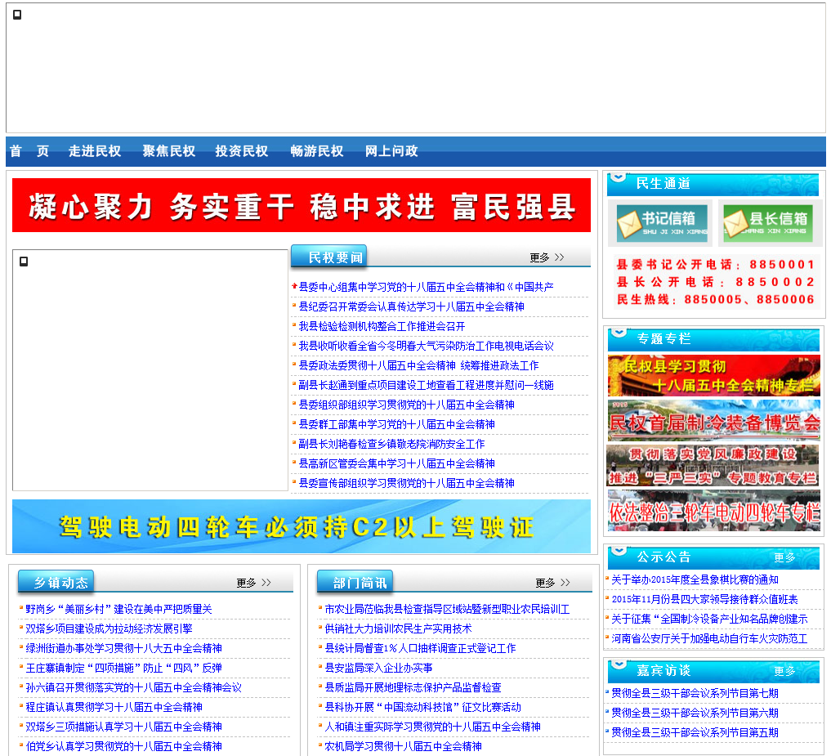831x756 pixels.
Task: Open notice 河南省公安厅关于加强电动自行车火灾防范
Action: pyautogui.click(x=709, y=639)
